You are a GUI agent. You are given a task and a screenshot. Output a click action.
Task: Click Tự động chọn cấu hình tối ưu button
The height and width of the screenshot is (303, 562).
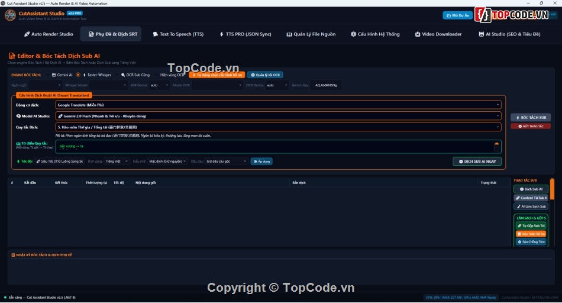[x=217, y=75]
